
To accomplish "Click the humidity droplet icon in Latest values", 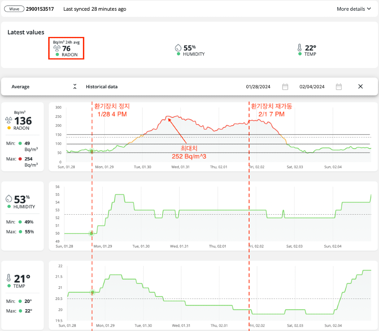I will click(x=178, y=48).
